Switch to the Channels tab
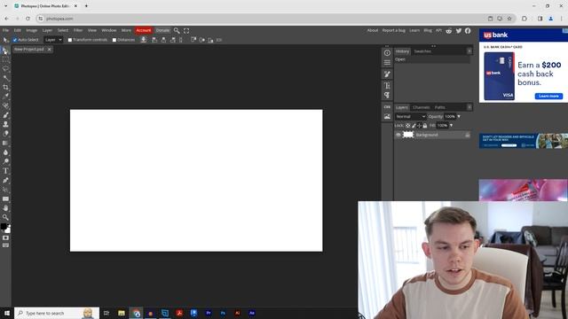Viewport: 568px width, 319px height. point(421,107)
